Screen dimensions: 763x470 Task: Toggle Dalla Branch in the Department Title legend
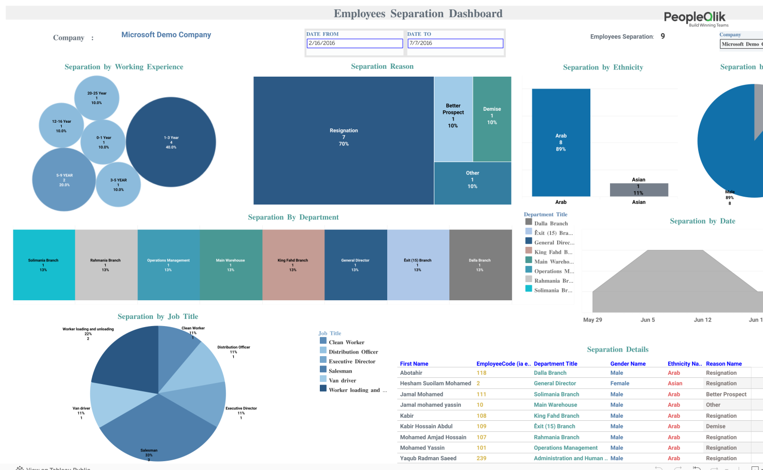point(550,223)
